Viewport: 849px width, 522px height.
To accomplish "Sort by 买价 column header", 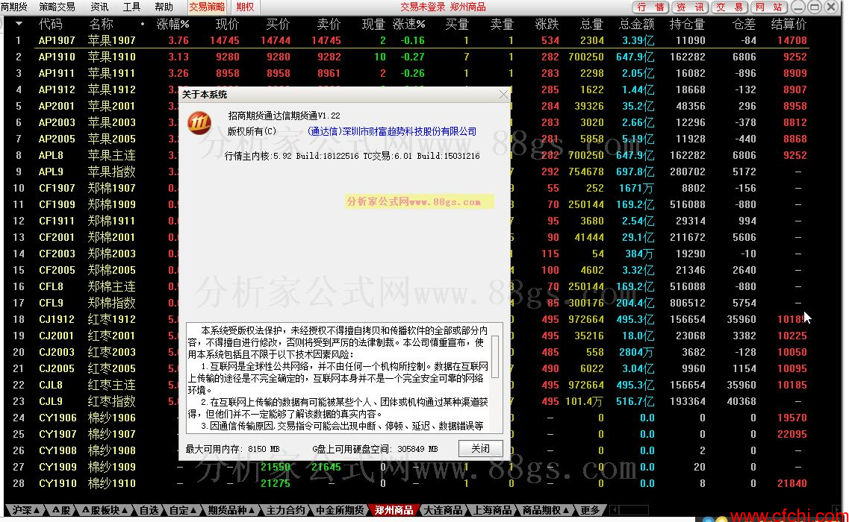I will [x=278, y=25].
